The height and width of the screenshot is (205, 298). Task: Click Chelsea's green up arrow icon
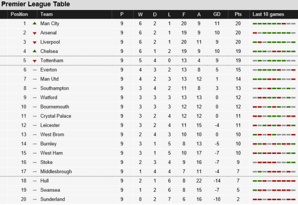coord(34,51)
